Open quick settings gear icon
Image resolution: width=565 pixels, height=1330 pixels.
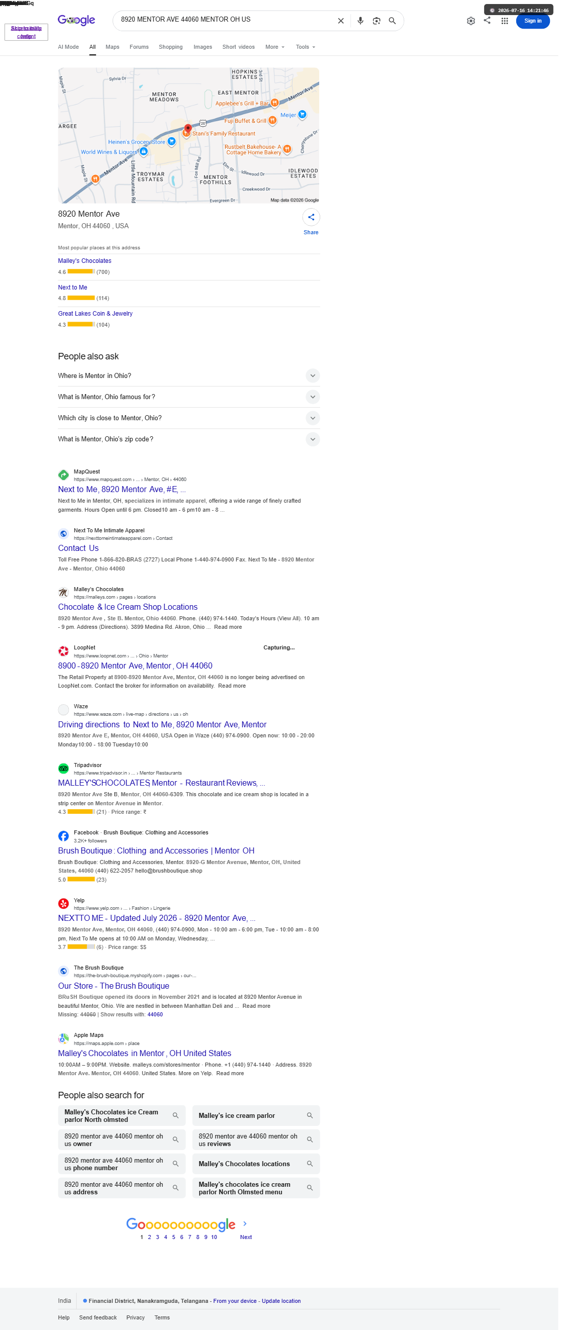[470, 21]
